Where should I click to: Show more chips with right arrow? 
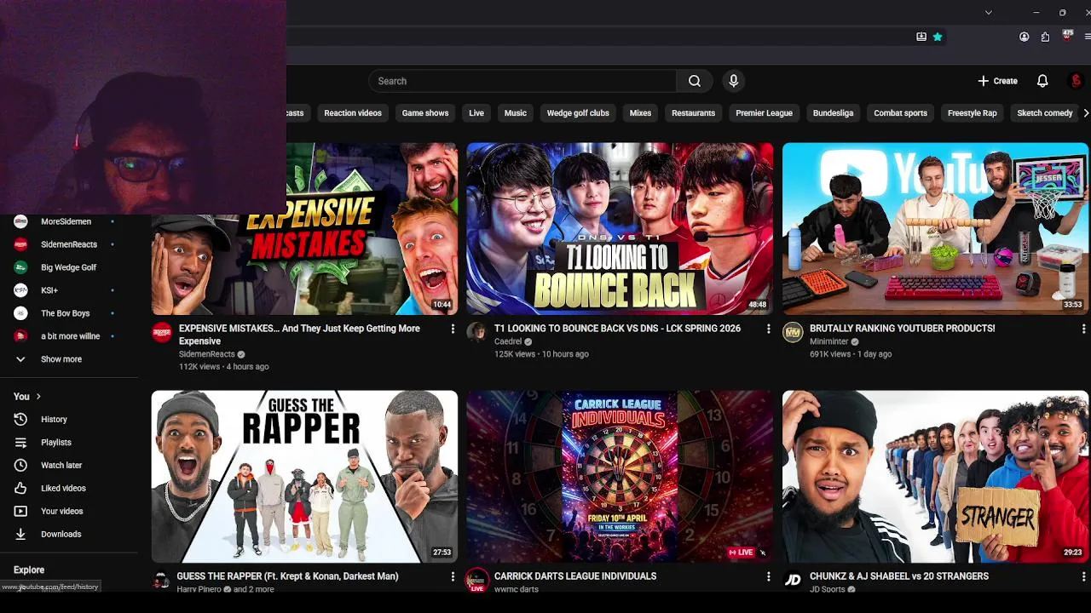pos(1085,112)
